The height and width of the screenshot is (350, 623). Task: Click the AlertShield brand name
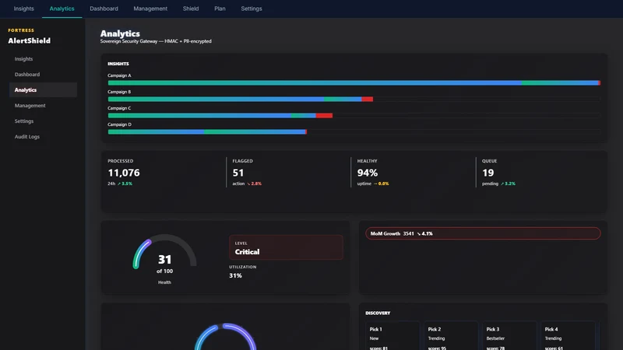pos(30,40)
